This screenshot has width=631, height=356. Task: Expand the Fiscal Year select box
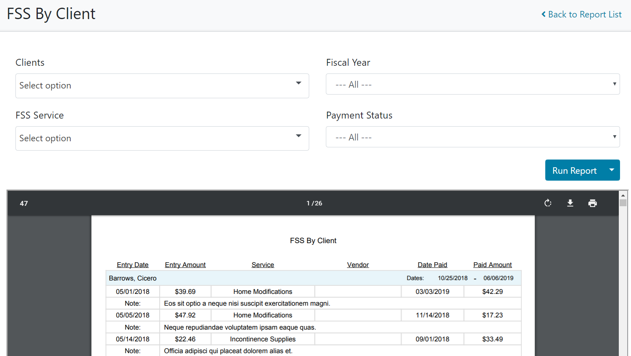473,84
